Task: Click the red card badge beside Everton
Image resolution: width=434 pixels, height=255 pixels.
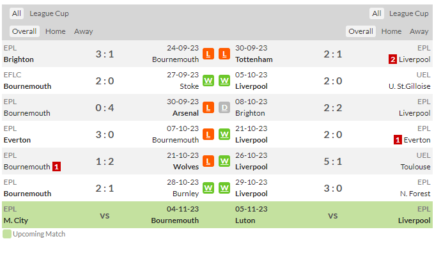Action: click(x=398, y=140)
